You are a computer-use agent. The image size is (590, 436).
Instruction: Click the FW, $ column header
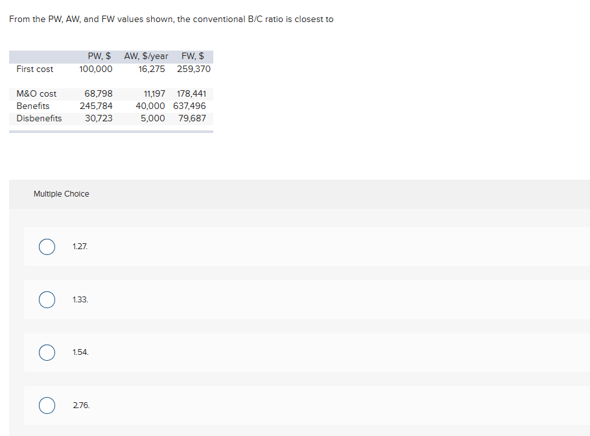pyautogui.click(x=194, y=56)
